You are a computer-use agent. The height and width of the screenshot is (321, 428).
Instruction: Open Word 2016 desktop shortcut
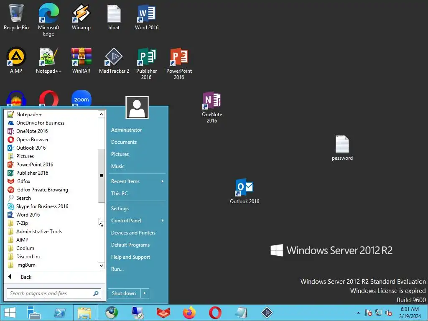click(147, 17)
